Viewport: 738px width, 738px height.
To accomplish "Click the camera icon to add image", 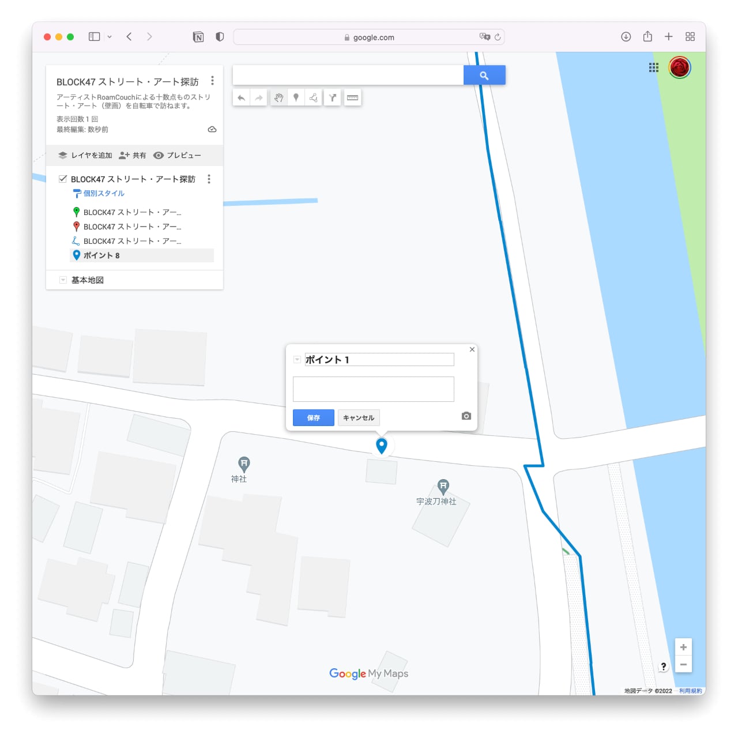I will [x=466, y=416].
